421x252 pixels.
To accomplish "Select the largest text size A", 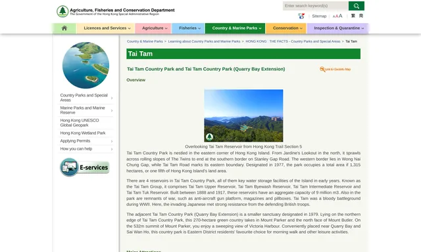I will coord(341,16).
